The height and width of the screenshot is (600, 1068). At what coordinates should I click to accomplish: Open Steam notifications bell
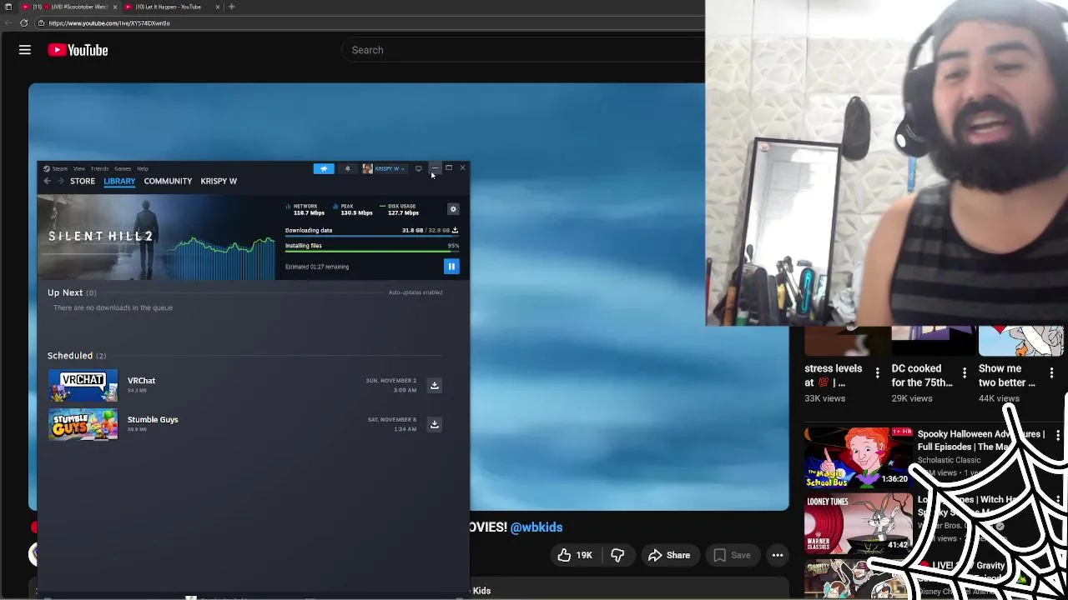click(348, 168)
